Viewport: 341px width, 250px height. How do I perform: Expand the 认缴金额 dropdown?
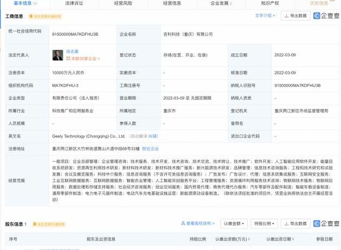[234, 223]
